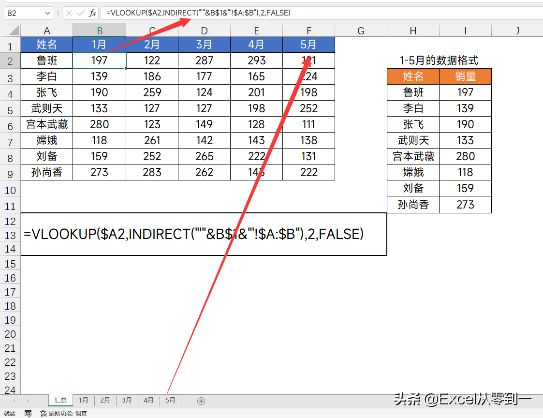Viewport: 543px width, 418px height.
Task: Select row 20 header
Action: 10,334
